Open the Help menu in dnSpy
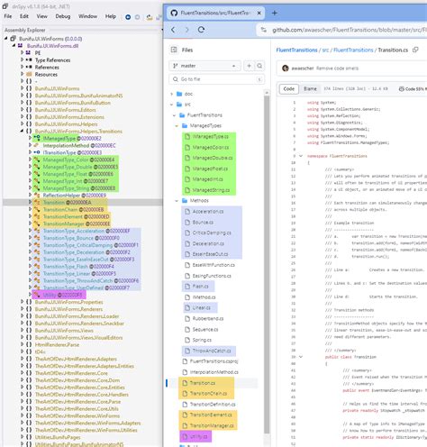Viewport: 427px width, 447px height. (111, 16)
